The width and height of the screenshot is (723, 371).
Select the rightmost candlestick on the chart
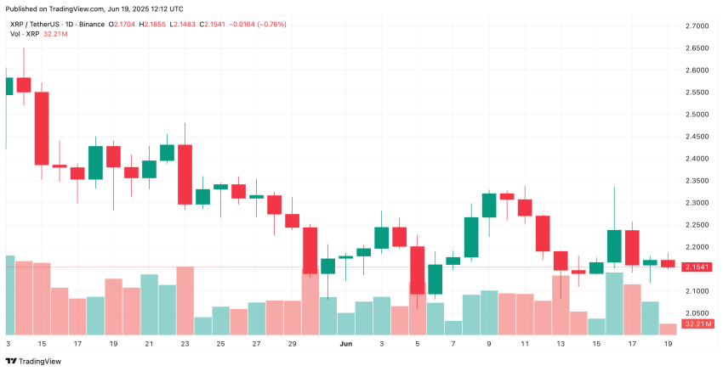click(669, 263)
